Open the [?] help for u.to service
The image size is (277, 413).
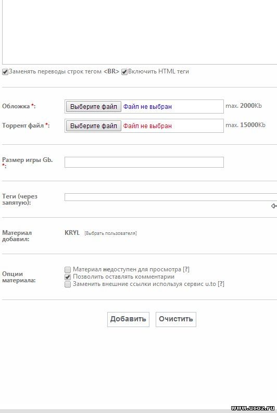tap(221, 284)
